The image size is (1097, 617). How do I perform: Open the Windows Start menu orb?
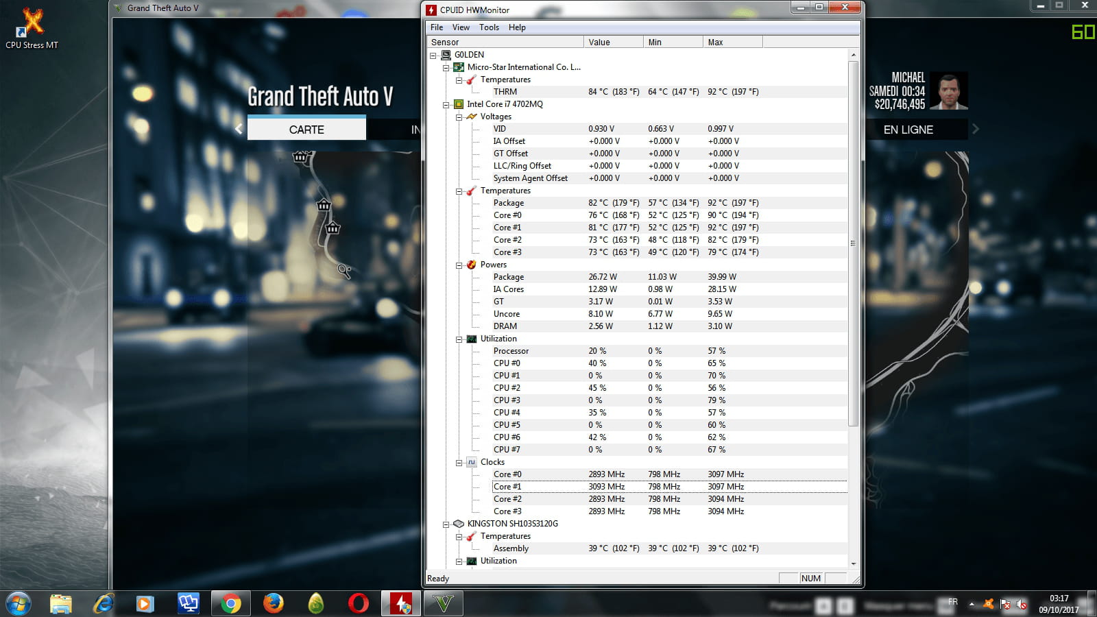coord(18,604)
